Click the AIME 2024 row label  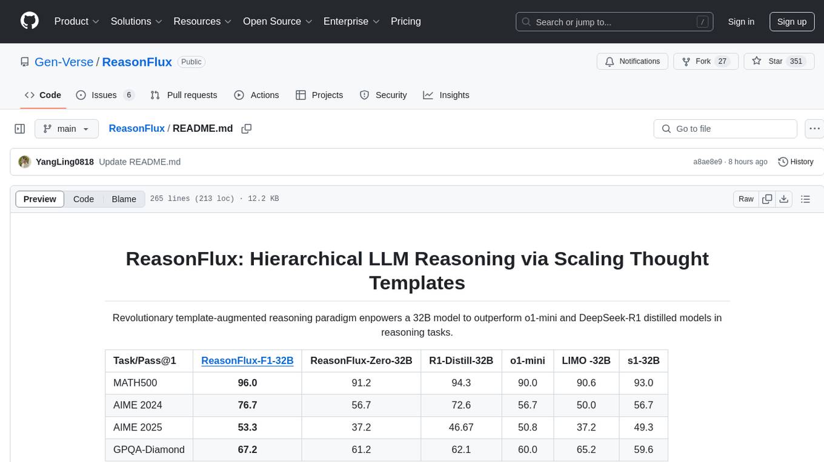(138, 405)
